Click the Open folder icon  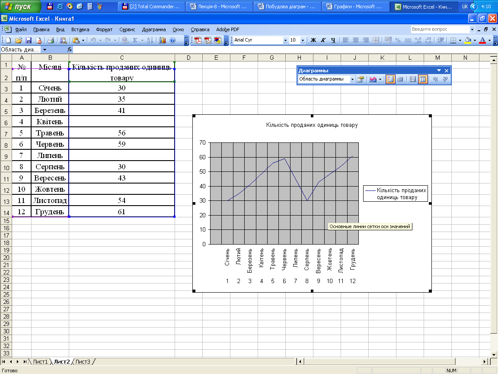[18, 40]
